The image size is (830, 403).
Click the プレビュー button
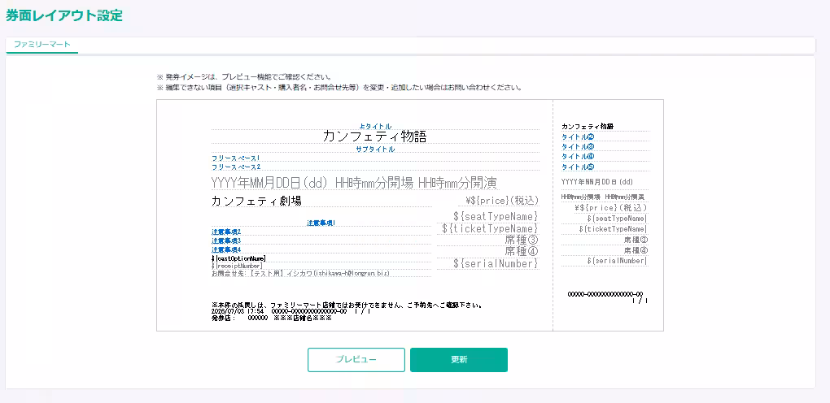tap(356, 360)
